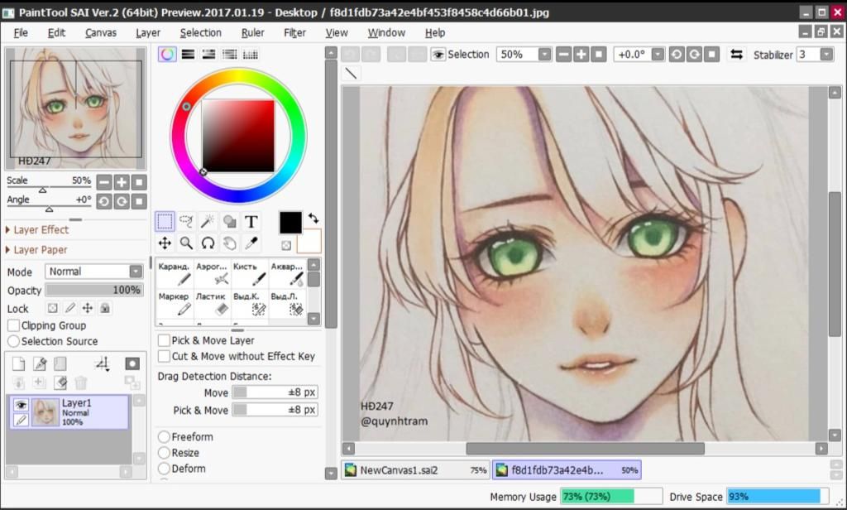Adjust the layer Opacity 100% slider
The width and height of the screenshot is (847, 510).
(x=94, y=290)
